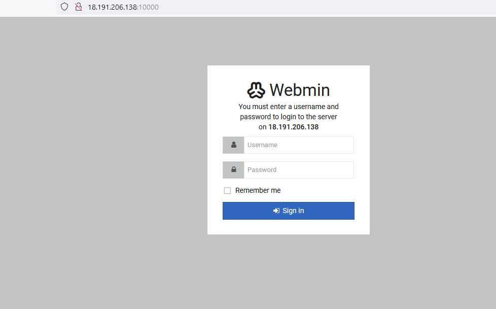Viewport: 496px width, 309px height.
Task: Click the bold server IP in login message
Action: click(x=293, y=127)
